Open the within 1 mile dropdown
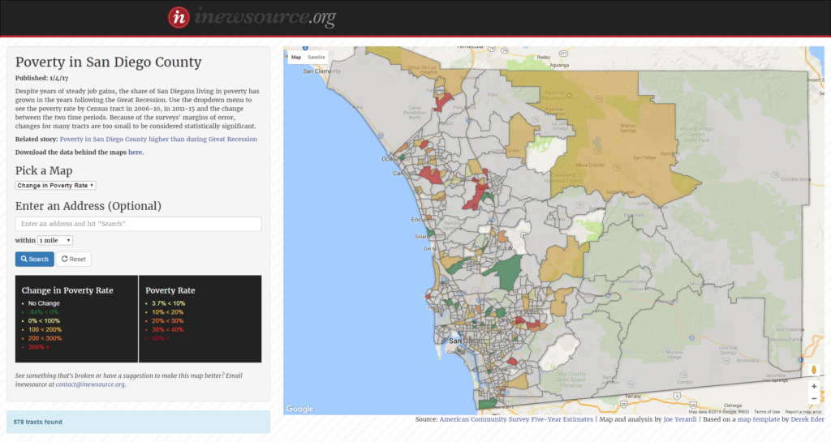The height and width of the screenshot is (442, 831). (55, 240)
